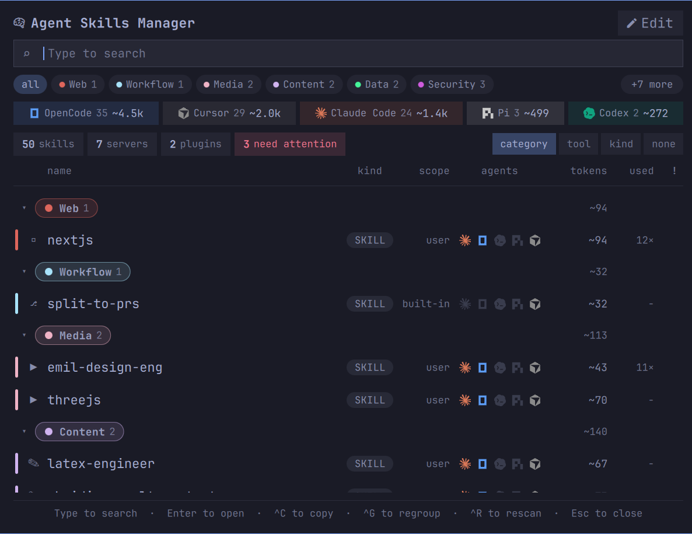Filter by the Workflow 1 chip
Viewport: 692px width, 534px height.
[x=149, y=84]
